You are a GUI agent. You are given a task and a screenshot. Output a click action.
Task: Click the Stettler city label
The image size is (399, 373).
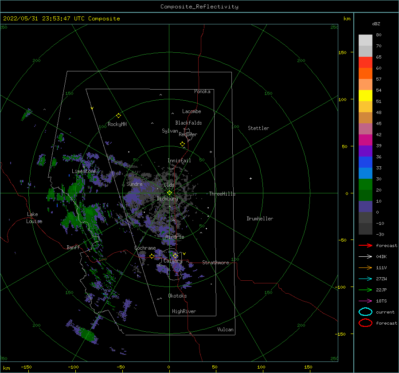pos(258,128)
